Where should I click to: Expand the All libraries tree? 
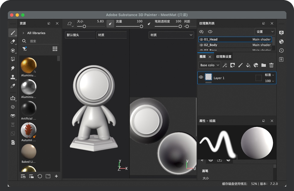23,33
